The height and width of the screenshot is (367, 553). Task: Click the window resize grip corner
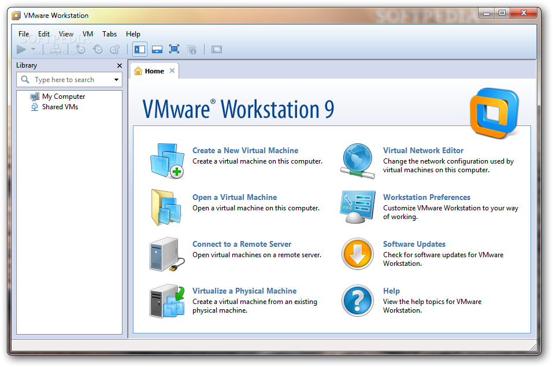tap(533, 347)
